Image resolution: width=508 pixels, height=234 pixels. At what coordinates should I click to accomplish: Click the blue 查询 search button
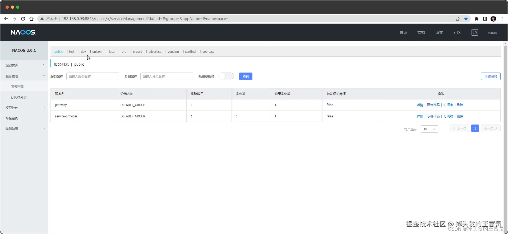tap(246, 76)
